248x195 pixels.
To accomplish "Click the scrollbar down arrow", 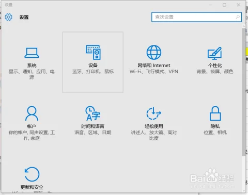I will click(243, 190).
